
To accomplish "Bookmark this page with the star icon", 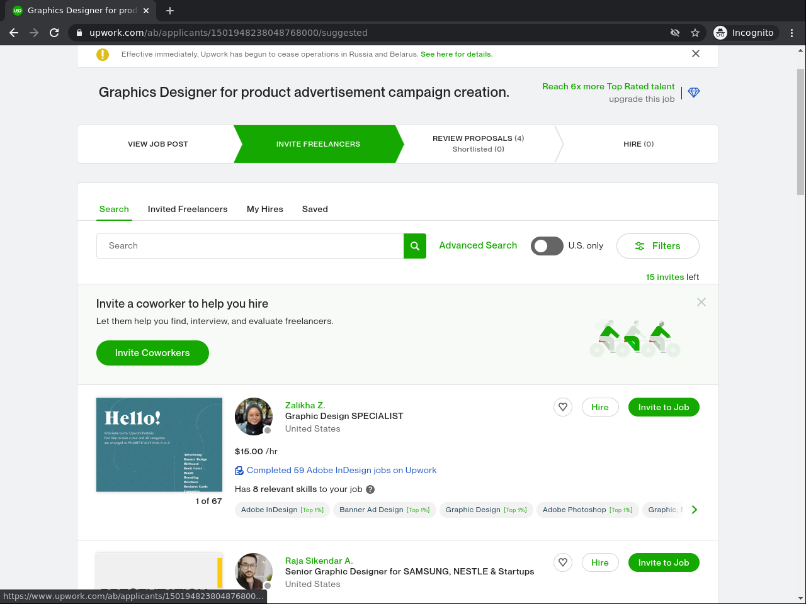I will click(x=695, y=33).
